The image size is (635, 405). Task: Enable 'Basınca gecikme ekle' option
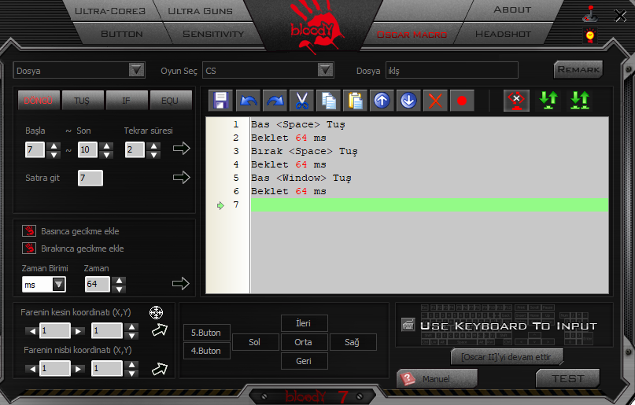(29, 231)
